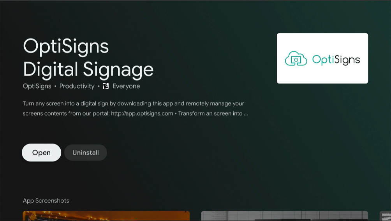Click the 'Digital Signage' title line

pyautogui.click(x=88, y=69)
